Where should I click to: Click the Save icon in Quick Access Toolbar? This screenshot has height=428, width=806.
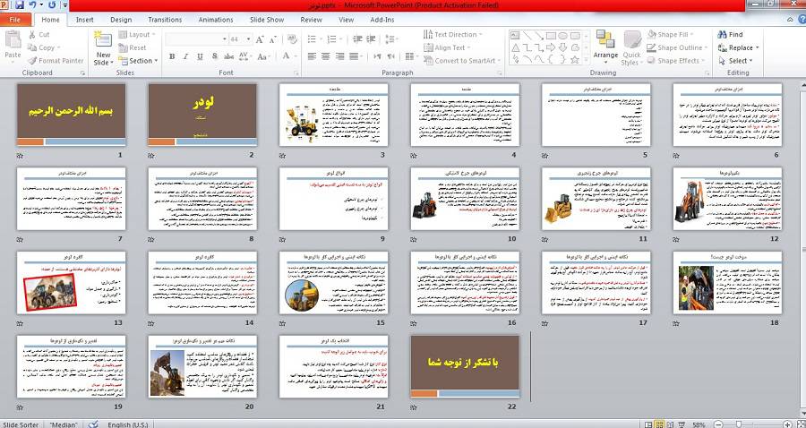20,5
